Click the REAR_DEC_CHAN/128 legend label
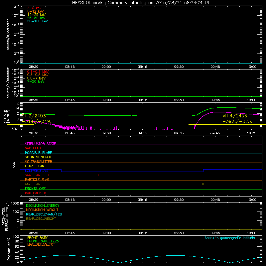Screen dimensions: 266x266 tap(44, 214)
